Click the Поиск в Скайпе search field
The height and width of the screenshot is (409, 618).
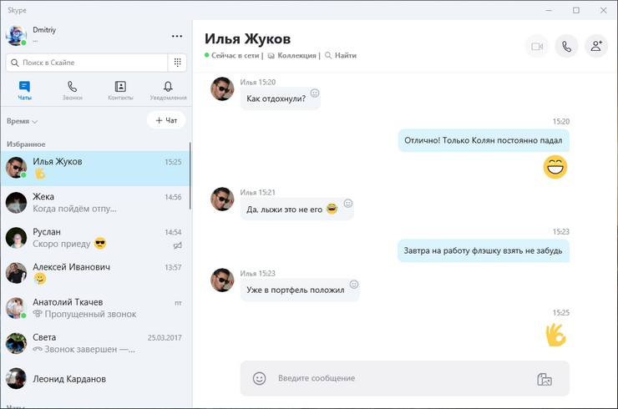pyautogui.click(x=88, y=63)
